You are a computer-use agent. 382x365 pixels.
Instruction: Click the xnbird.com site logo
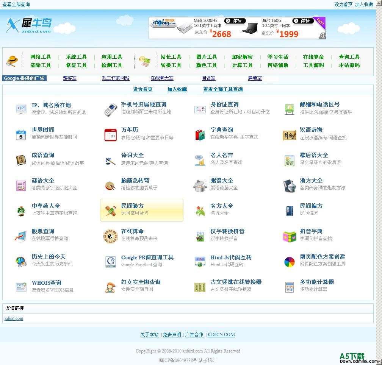[29, 25]
